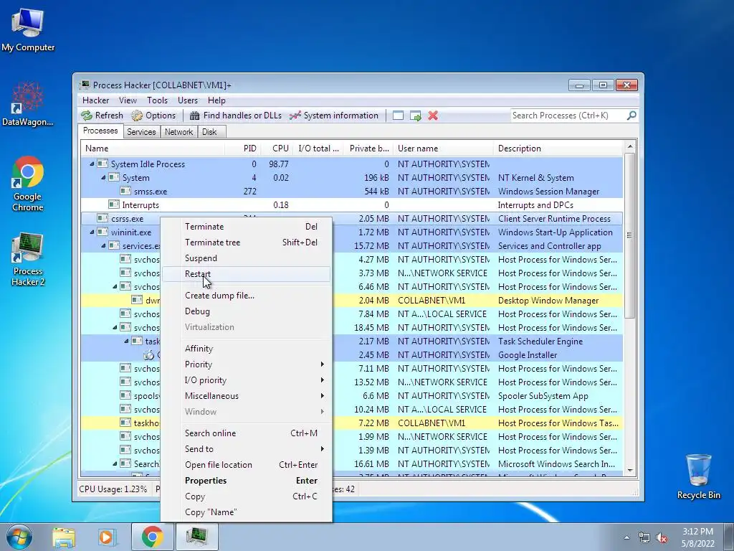Click the process list scroll-down arrow

click(629, 471)
